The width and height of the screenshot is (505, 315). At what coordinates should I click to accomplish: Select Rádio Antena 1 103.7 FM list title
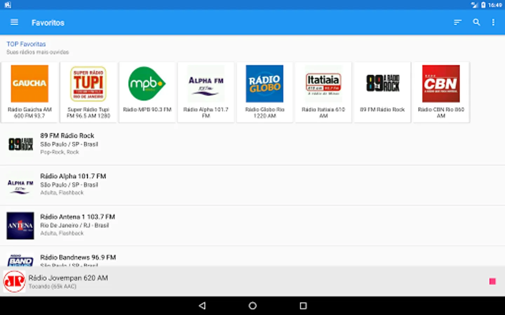pyautogui.click(x=78, y=217)
